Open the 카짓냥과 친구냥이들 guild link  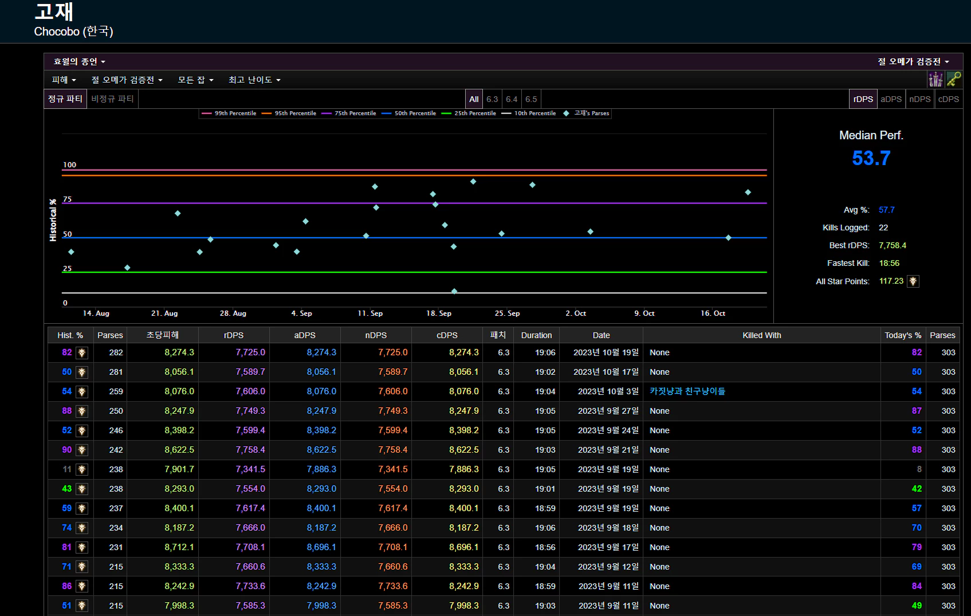coord(687,391)
